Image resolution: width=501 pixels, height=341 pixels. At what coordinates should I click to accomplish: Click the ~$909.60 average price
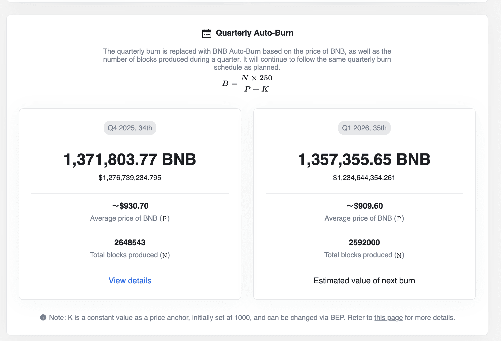click(364, 206)
